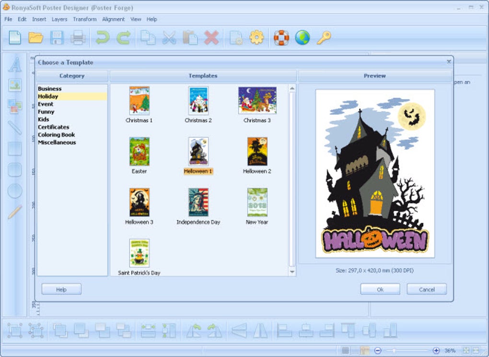
Task: Open the Edit menu
Action: (x=22, y=19)
